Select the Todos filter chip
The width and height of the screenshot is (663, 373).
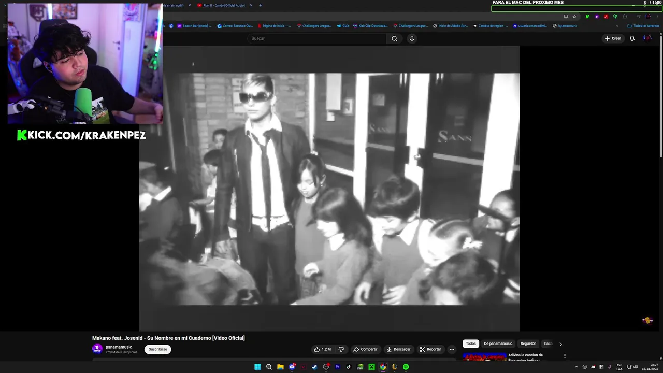(470, 343)
